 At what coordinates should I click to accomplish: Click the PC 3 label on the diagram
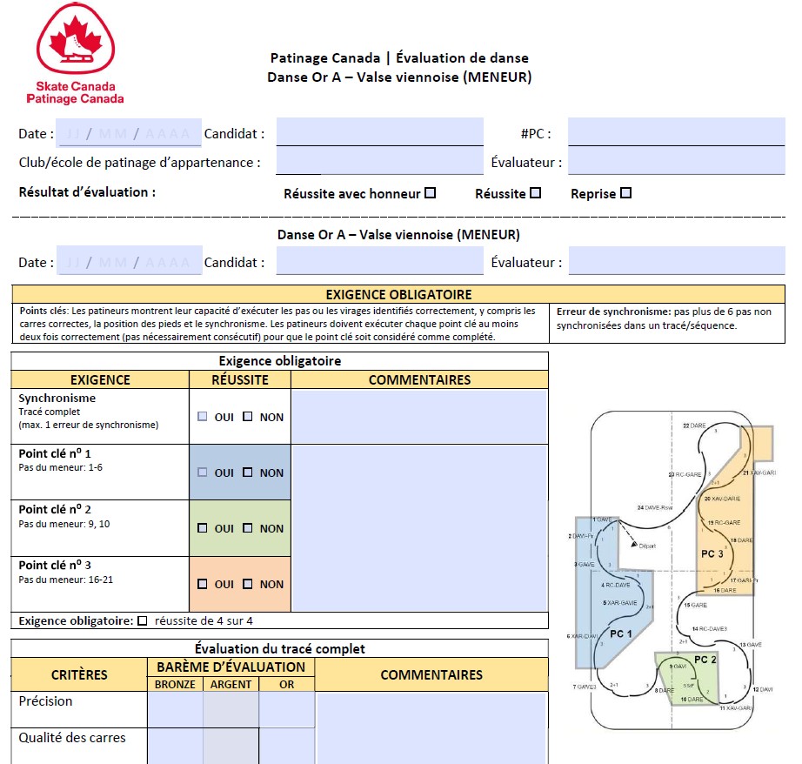(712, 553)
